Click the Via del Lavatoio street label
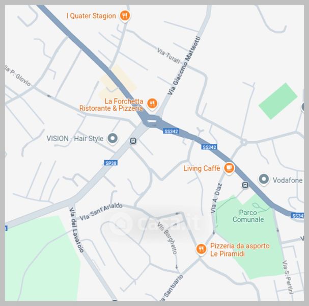 (x=77, y=230)
